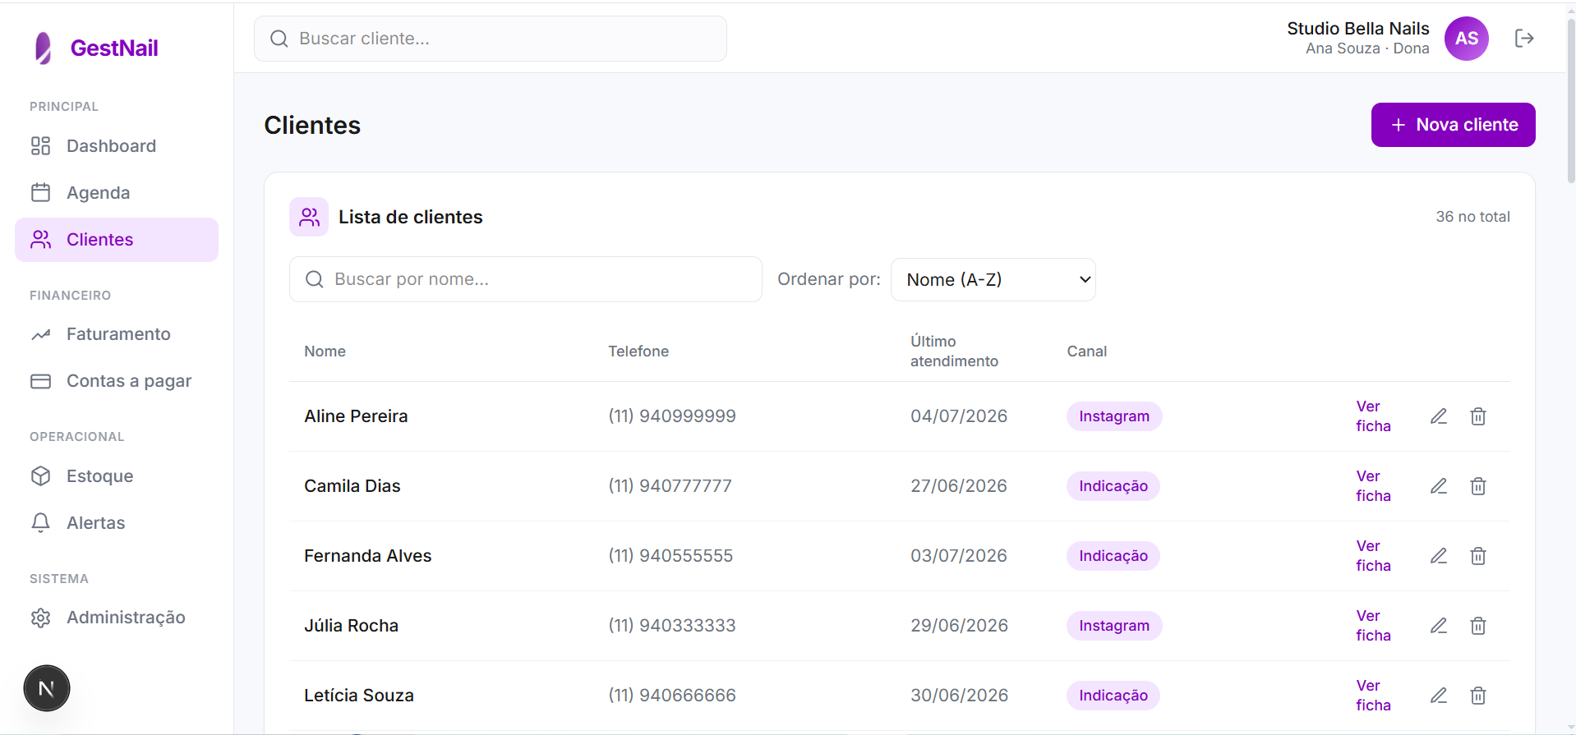Click the logout icon in header
The image size is (1576, 735).
click(x=1524, y=39)
